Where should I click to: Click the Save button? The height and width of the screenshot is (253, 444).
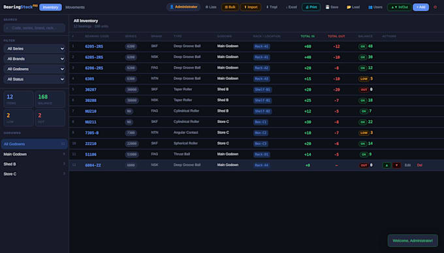click(x=332, y=7)
